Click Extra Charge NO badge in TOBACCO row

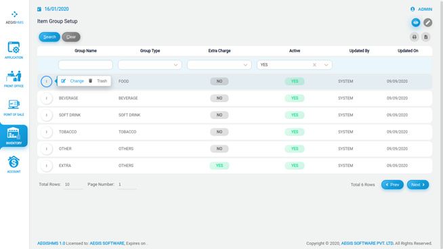(219, 132)
